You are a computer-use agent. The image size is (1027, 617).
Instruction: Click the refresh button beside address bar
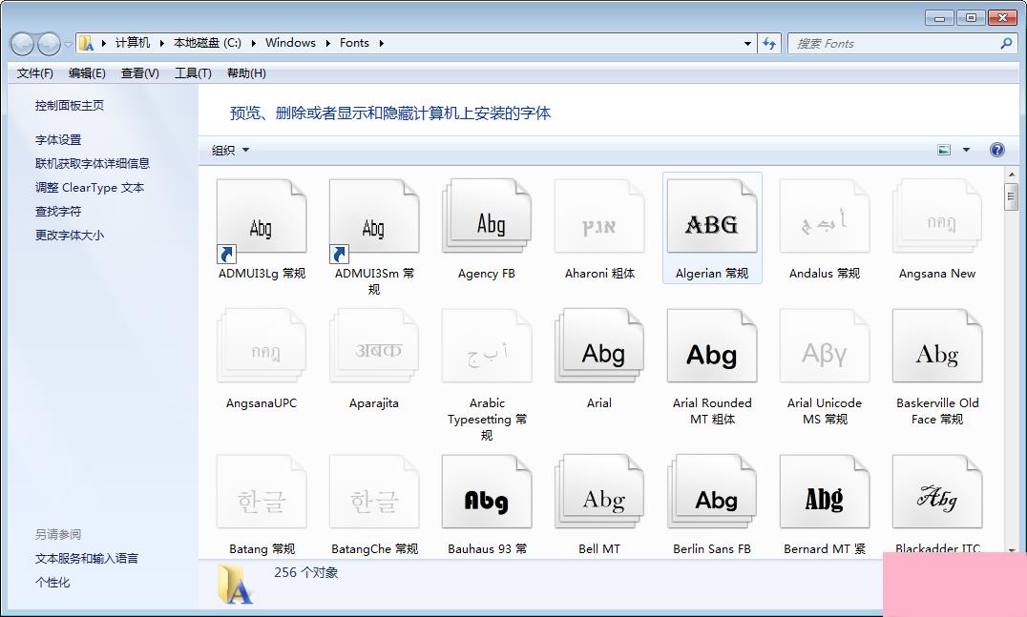tap(769, 43)
